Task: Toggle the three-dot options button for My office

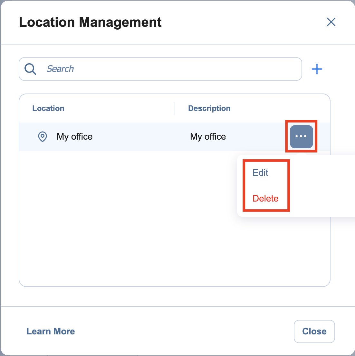Action: pyautogui.click(x=301, y=136)
